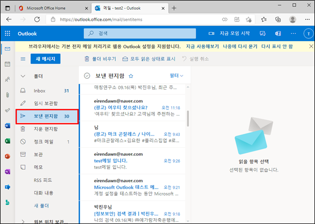This screenshot has width=315, height=224.
Task: Launch Excel from the left rail
Action: (x=7, y=141)
